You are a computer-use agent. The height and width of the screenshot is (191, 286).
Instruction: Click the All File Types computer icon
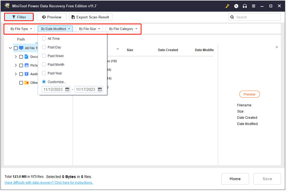tap(21, 48)
